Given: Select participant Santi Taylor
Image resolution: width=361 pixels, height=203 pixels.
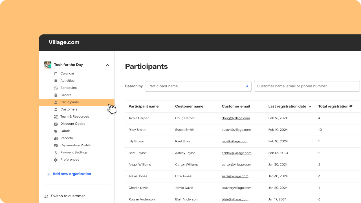Looking at the screenshot, I should tap(137, 153).
